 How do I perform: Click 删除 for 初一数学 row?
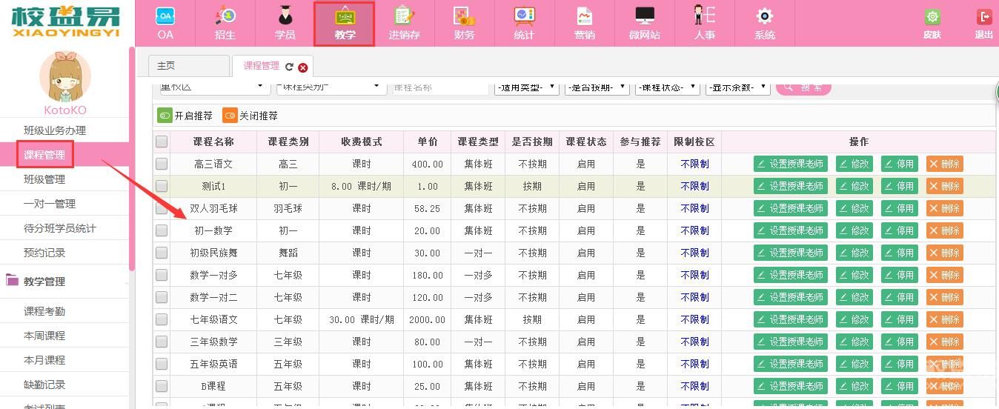coord(945,231)
